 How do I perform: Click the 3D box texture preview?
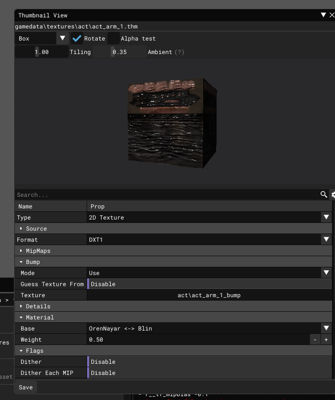(172, 124)
